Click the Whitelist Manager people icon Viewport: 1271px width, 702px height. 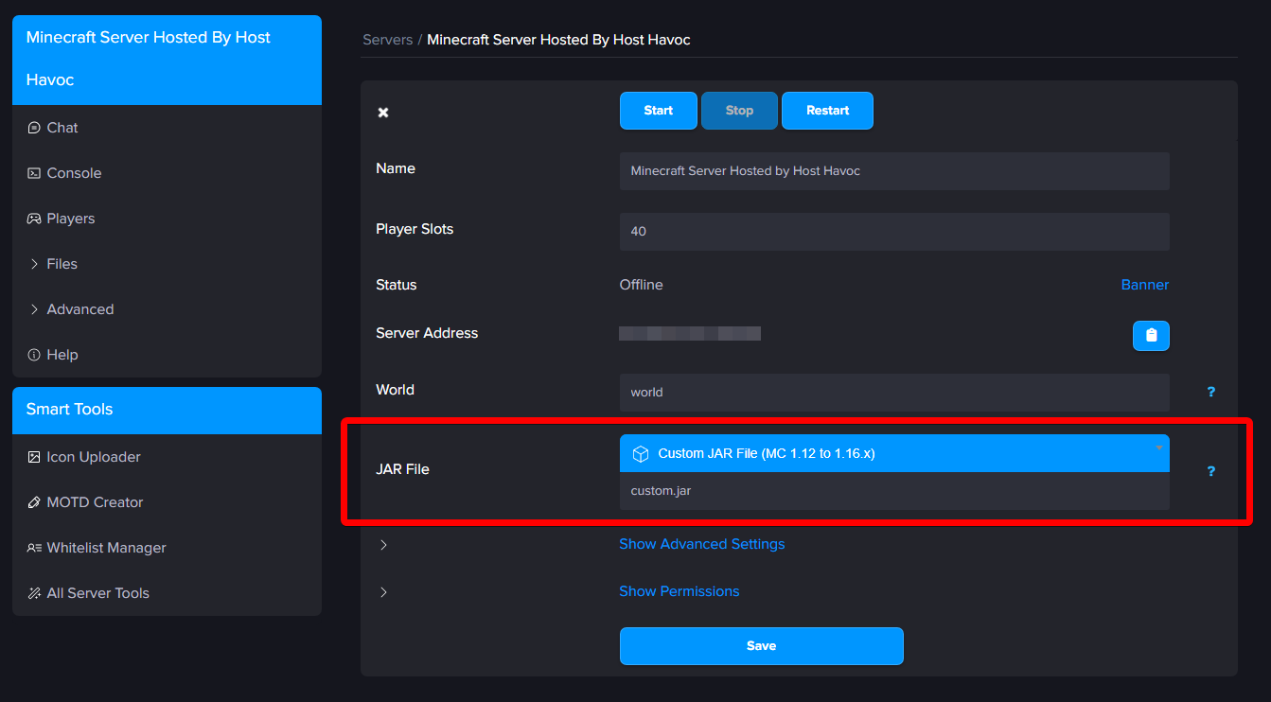[34, 548]
